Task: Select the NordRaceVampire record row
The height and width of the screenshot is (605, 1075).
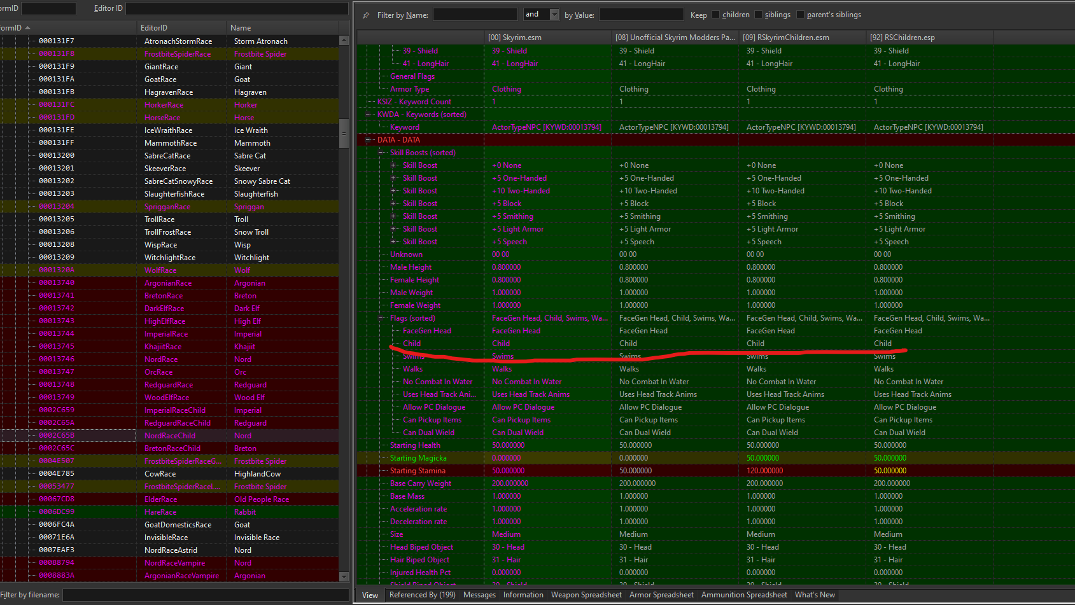Action: (169, 563)
